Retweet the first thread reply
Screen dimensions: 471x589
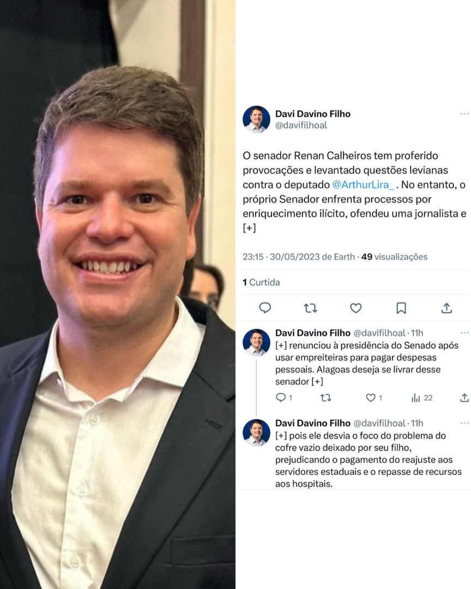pyautogui.click(x=325, y=398)
